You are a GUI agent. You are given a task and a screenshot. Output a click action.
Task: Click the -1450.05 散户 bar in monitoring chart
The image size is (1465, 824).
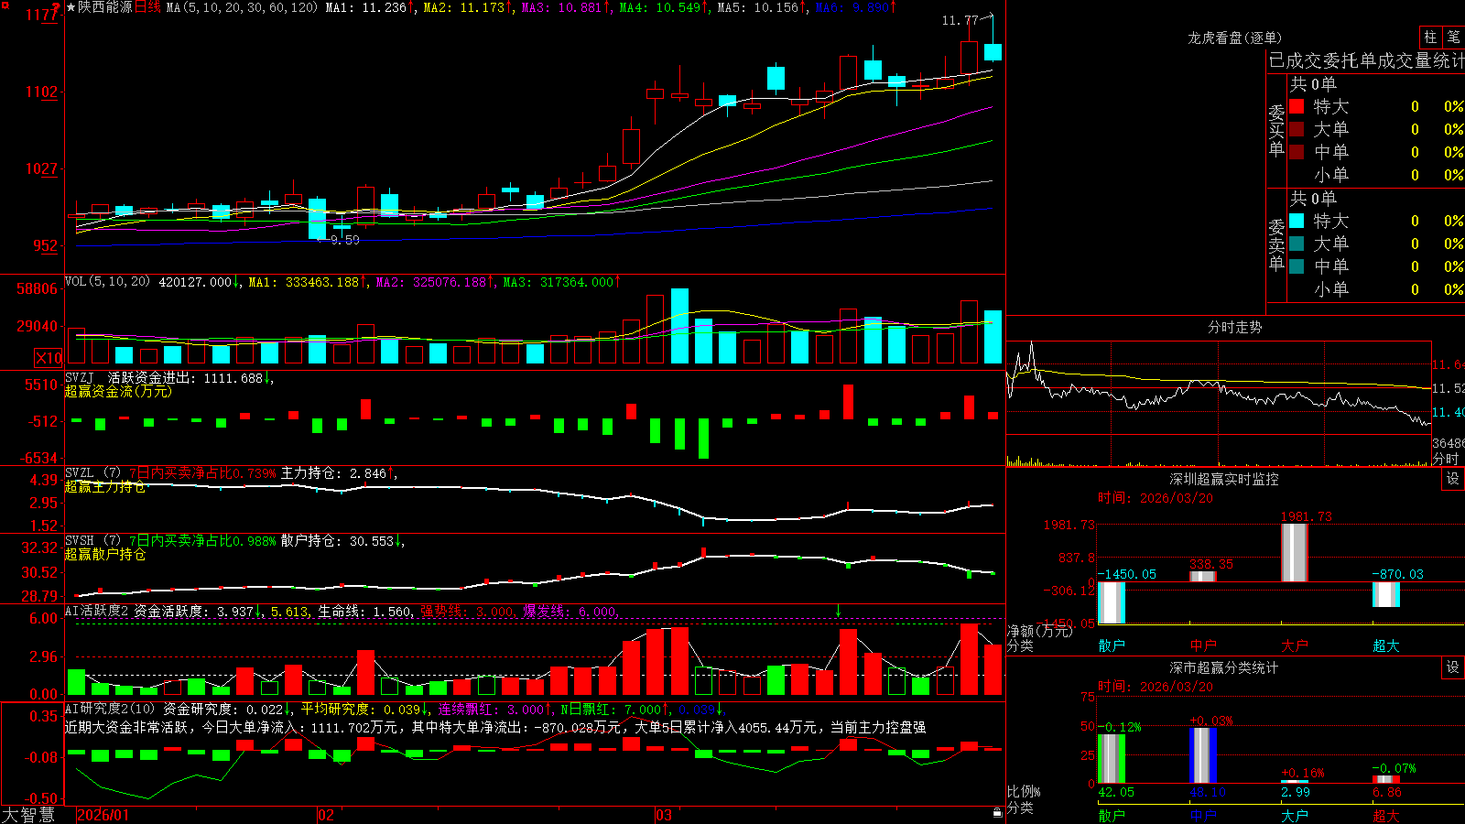(x=1112, y=602)
